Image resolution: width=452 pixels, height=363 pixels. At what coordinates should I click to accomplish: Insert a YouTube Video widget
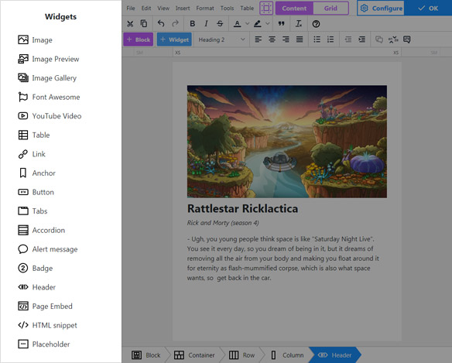(50, 116)
